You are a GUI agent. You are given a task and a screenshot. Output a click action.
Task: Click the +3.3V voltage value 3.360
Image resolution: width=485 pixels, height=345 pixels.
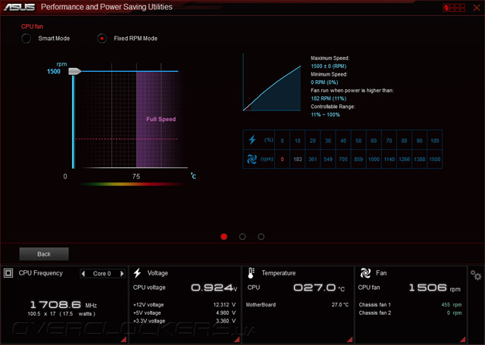(x=226, y=321)
